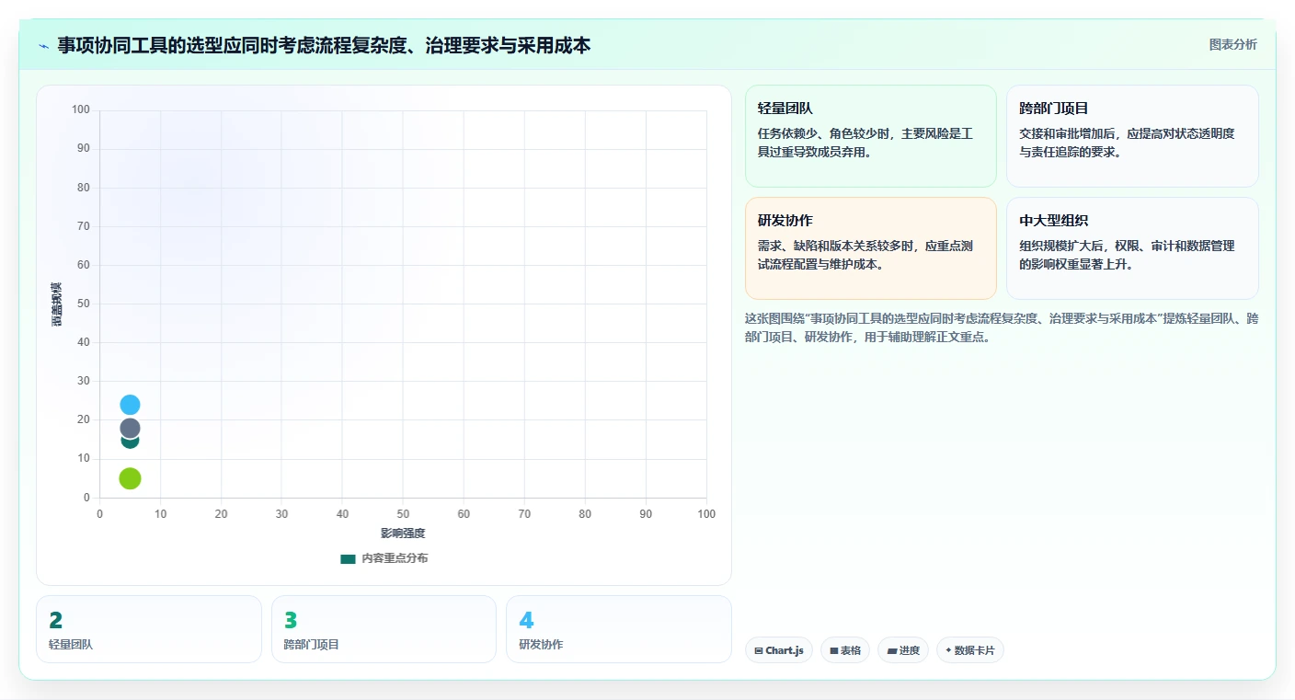Click the 表格 tag chip

point(845,650)
